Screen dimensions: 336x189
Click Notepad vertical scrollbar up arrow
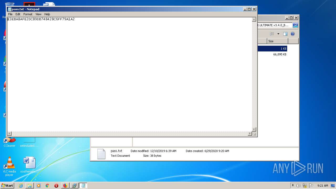tap(254, 19)
